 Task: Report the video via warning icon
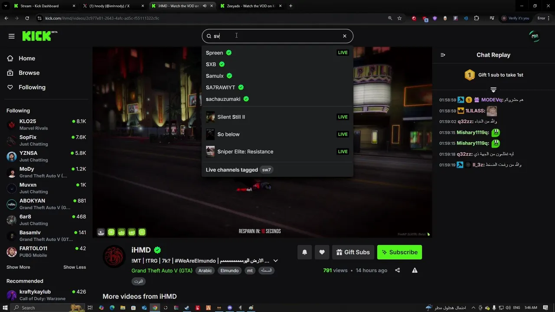(415, 270)
